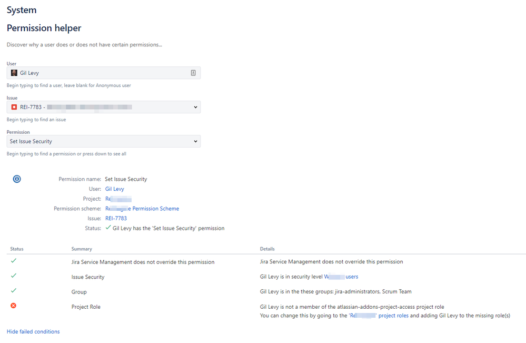
Task: Expand the Permission dropdown showing Set Issue Security
Action: [195, 141]
